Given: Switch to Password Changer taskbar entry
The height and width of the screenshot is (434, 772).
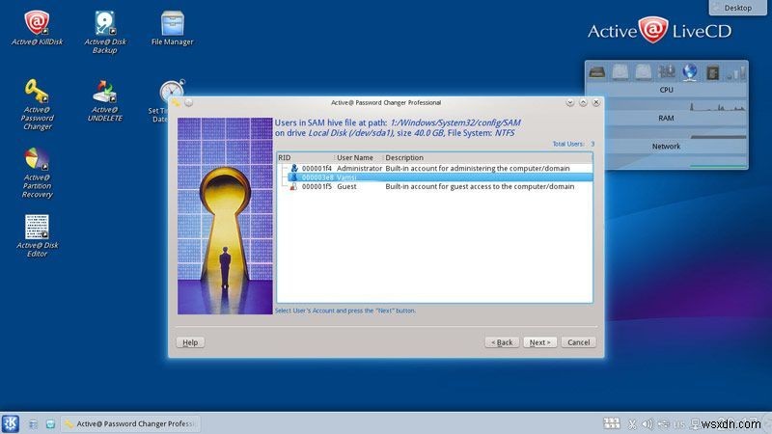Looking at the screenshot, I should coord(130,423).
